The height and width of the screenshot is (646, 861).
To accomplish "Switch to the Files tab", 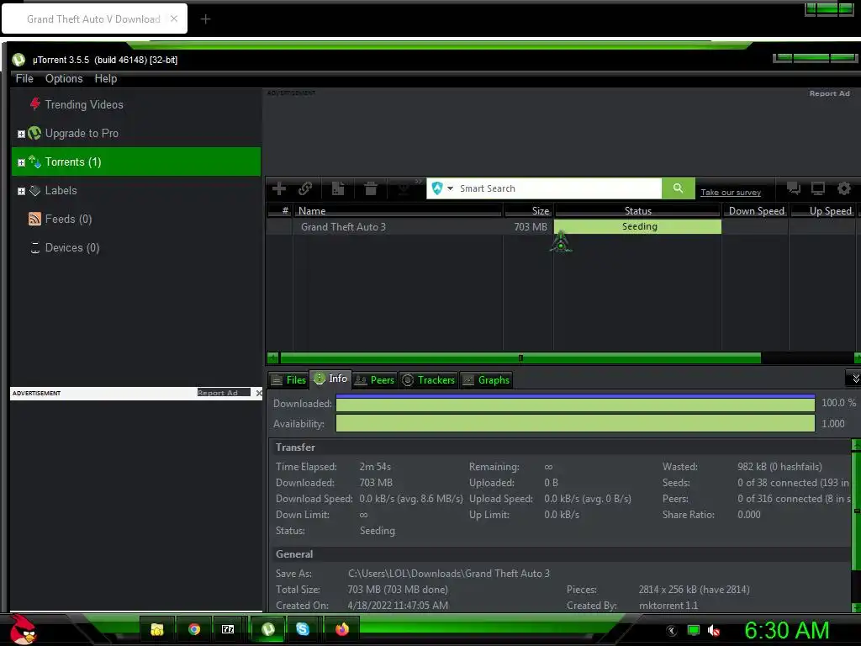I will [289, 379].
